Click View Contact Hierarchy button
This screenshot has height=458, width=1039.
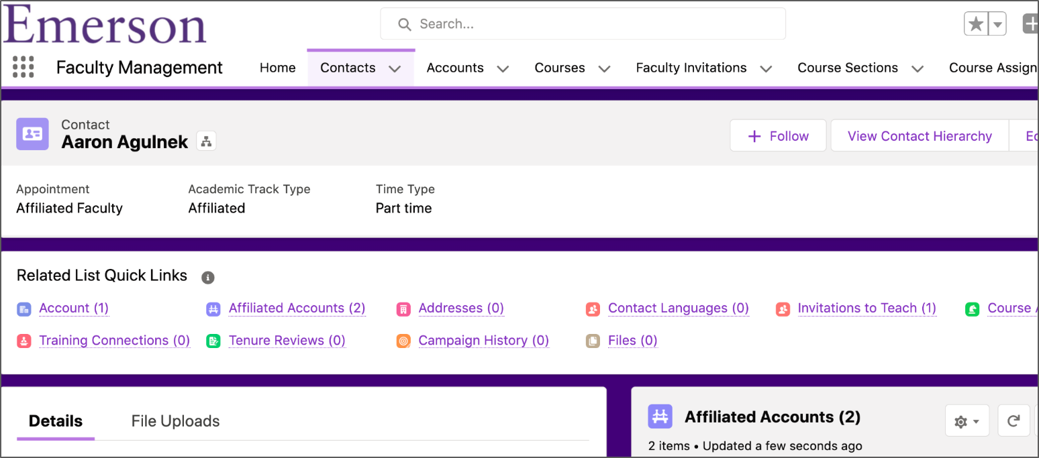click(x=920, y=136)
